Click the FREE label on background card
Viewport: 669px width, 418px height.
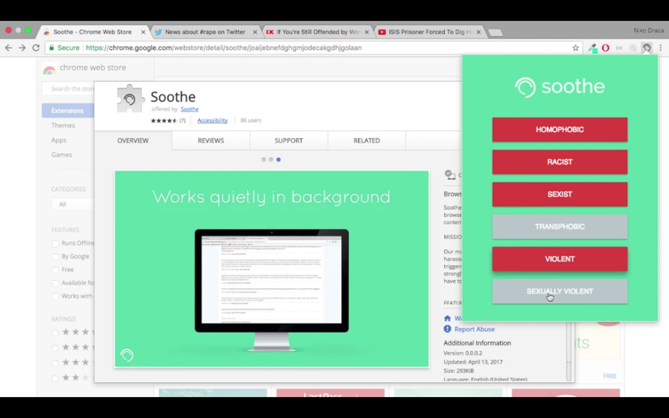click(610, 375)
